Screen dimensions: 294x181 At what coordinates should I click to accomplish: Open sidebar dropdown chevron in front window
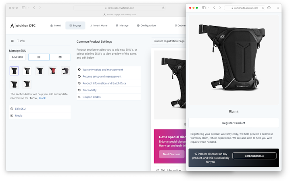(x=209, y=8)
